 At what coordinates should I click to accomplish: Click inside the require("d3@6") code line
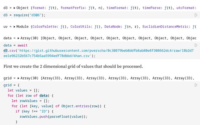(x=24, y=15)
